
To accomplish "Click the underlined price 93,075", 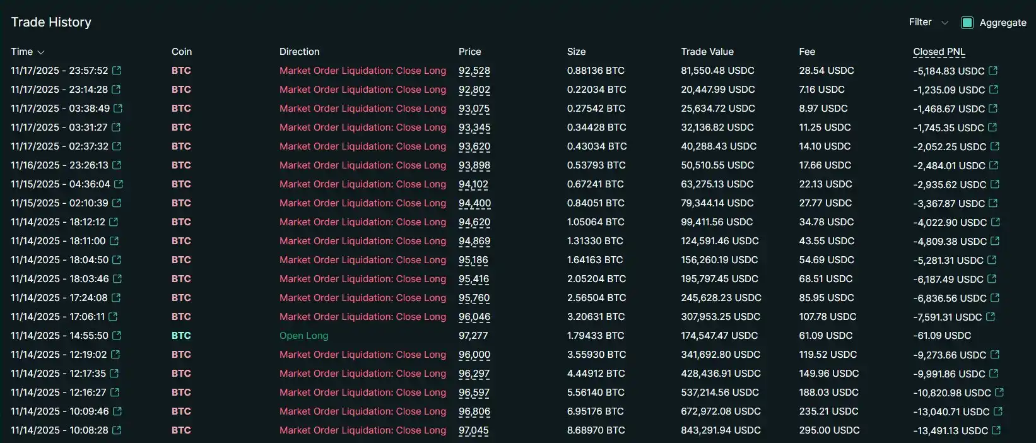I will click(x=474, y=109).
